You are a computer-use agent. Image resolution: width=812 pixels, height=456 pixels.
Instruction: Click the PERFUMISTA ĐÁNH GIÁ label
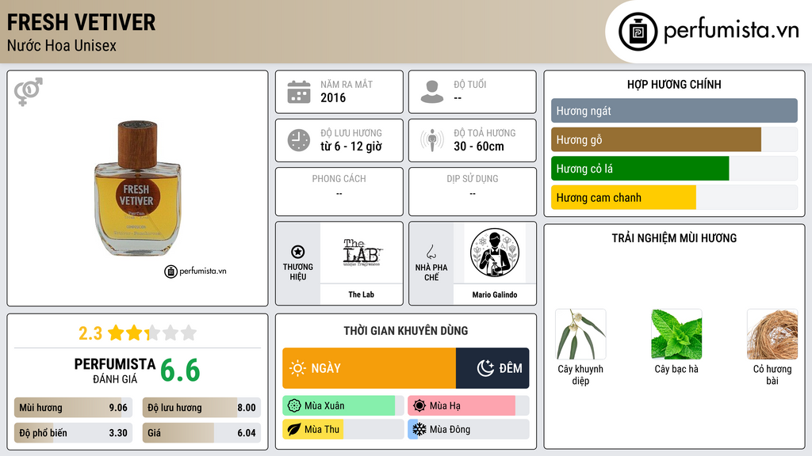point(115,370)
